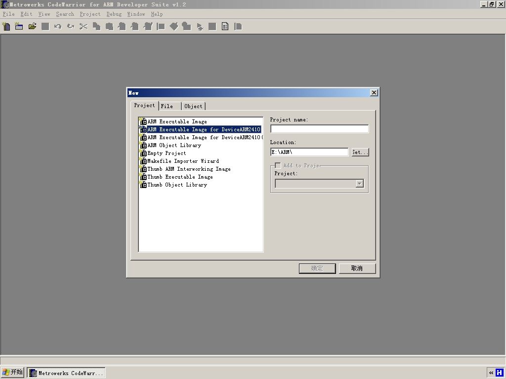
Task: Focus the Project name input field
Action: click(x=320, y=129)
